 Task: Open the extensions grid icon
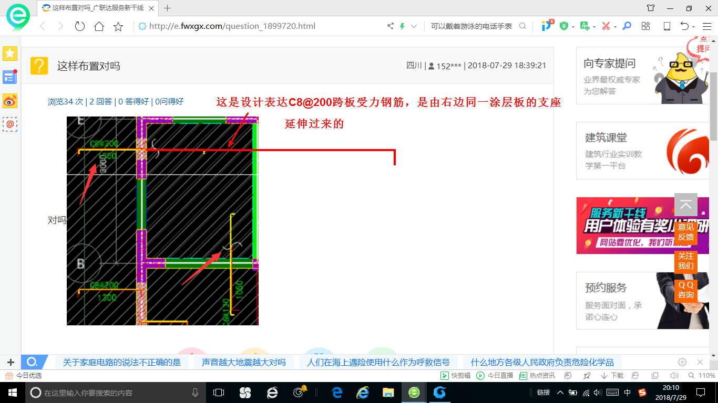(646, 26)
